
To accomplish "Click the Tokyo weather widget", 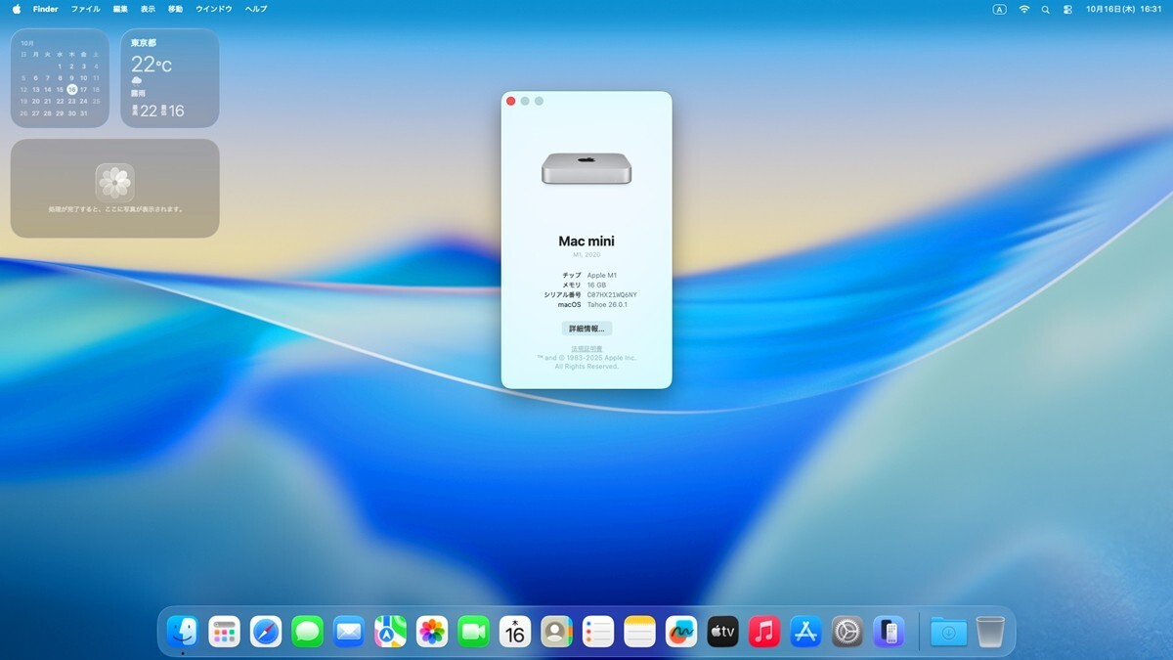I will (170, 78).
